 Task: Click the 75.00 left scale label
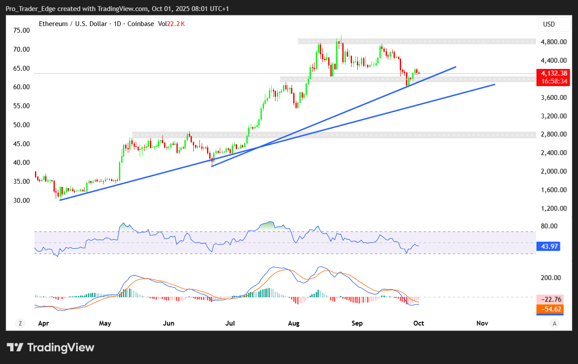pyautogui.click(x=21, y=30)
